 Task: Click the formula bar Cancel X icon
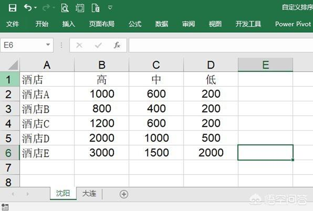79,45
